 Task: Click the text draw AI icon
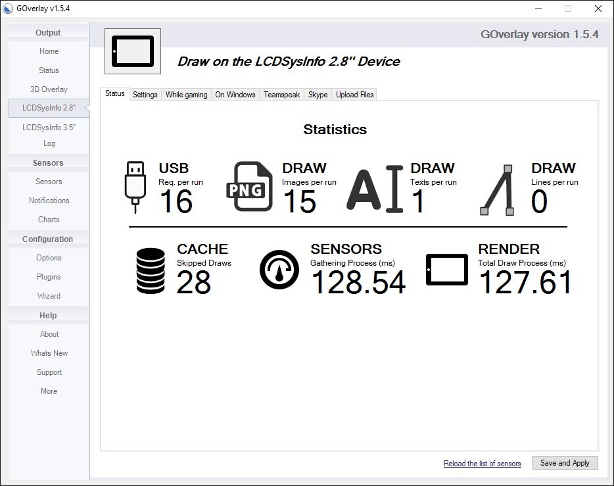click(374, 189)
